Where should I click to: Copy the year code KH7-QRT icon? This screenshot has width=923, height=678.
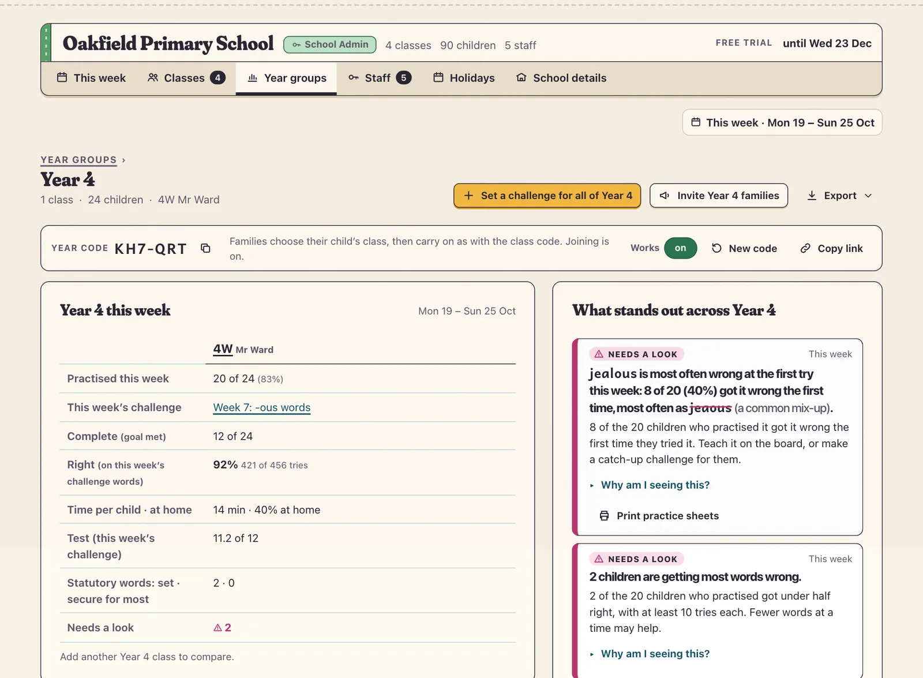point(205,248)
